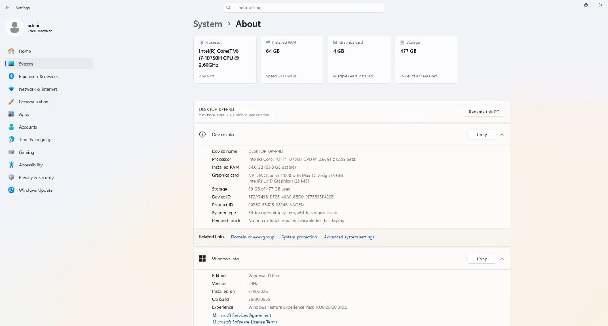
Task: Copy the Device info details
Action: (481, 135)
